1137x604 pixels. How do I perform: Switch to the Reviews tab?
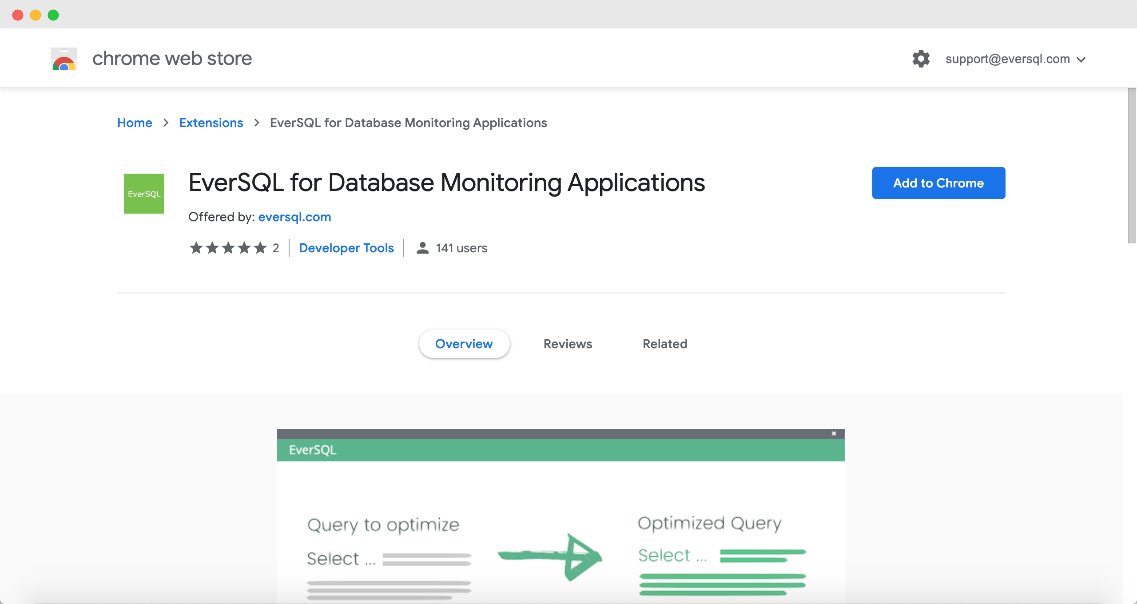coord(568,344)
